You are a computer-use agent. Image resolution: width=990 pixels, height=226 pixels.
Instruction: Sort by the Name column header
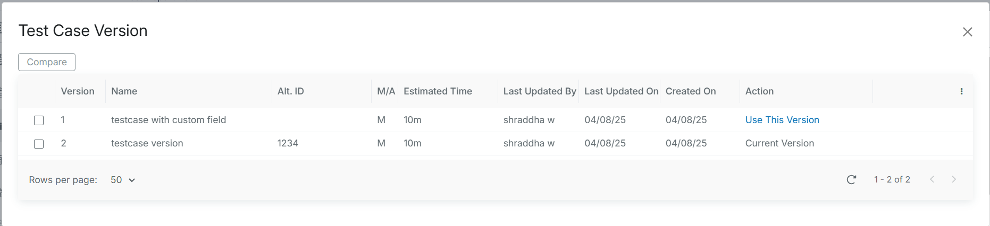(124, 91)
